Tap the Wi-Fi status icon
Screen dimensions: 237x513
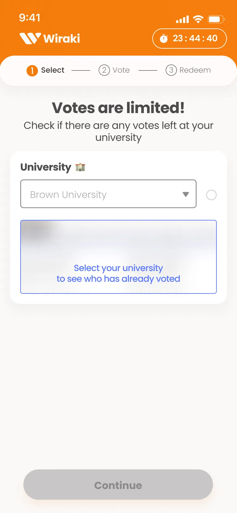pyautogui.click(x=198, y=19)
